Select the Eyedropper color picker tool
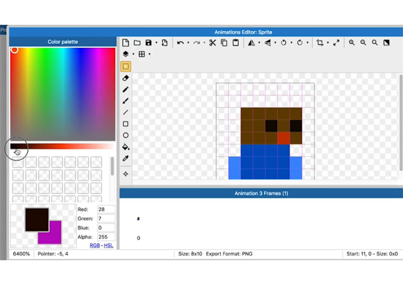 [126, 159]
